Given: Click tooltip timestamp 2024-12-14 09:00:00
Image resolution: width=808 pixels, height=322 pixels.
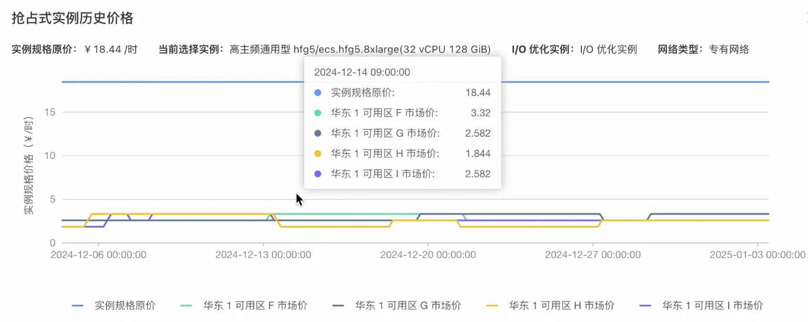Looking at the screenshot, I should tap(362, 72).
